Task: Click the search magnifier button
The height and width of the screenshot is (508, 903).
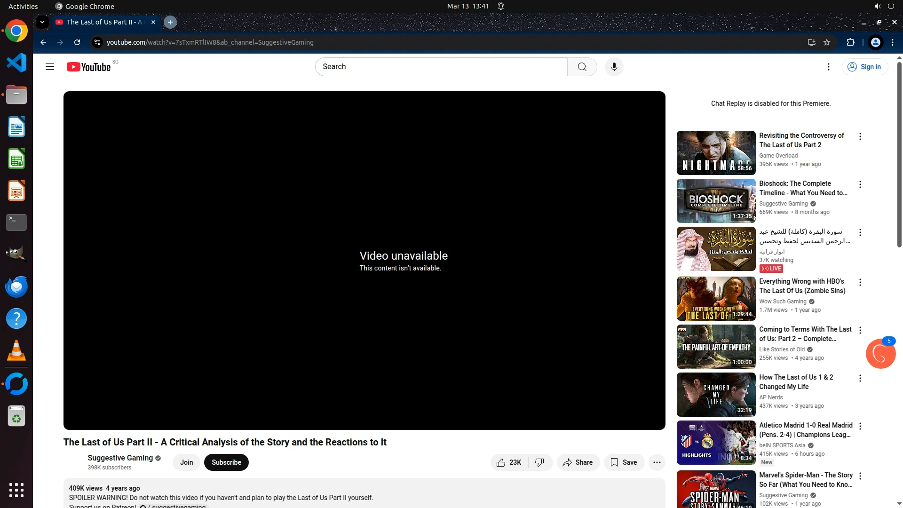Action: (582, 67)
